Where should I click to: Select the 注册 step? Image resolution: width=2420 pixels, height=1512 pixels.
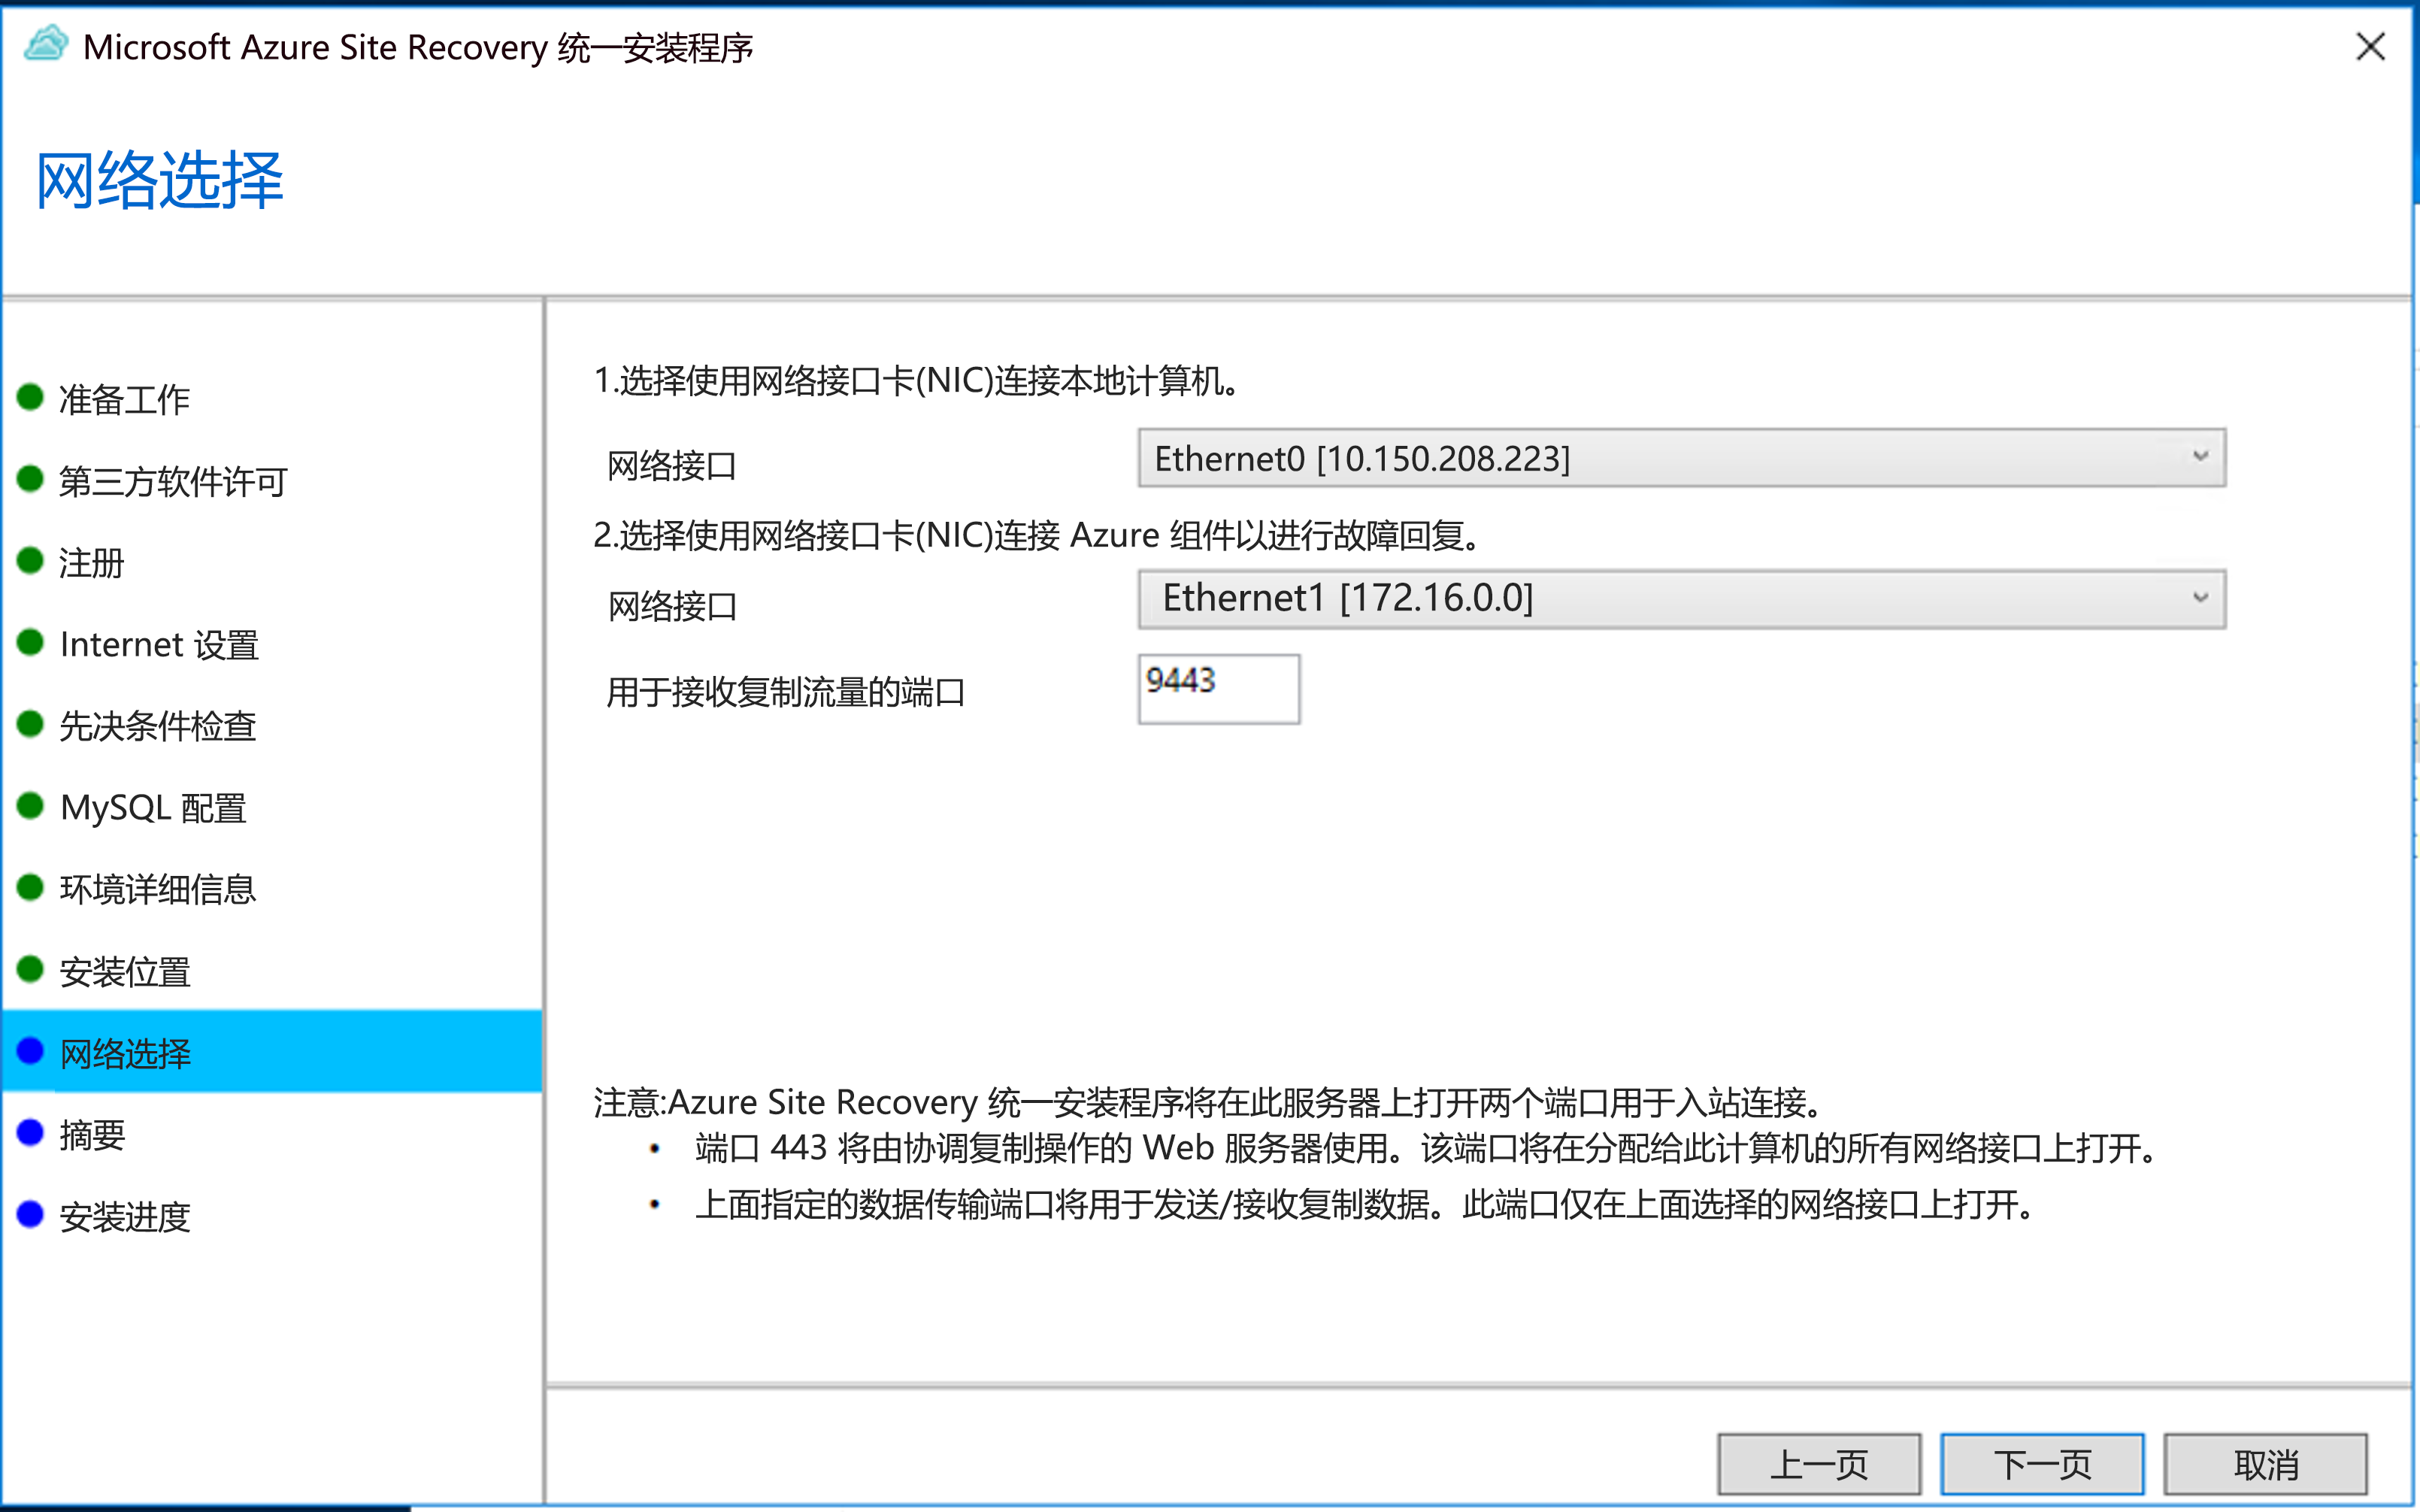tap(91, 563)
